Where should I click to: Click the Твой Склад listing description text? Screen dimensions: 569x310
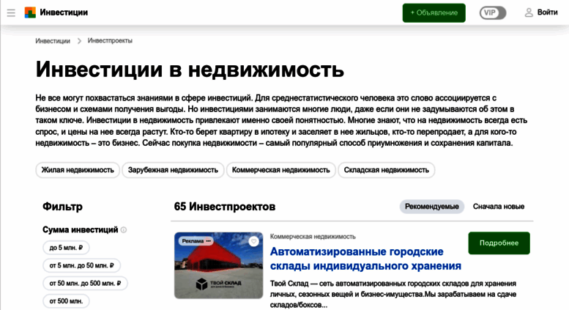coord(393,294)
